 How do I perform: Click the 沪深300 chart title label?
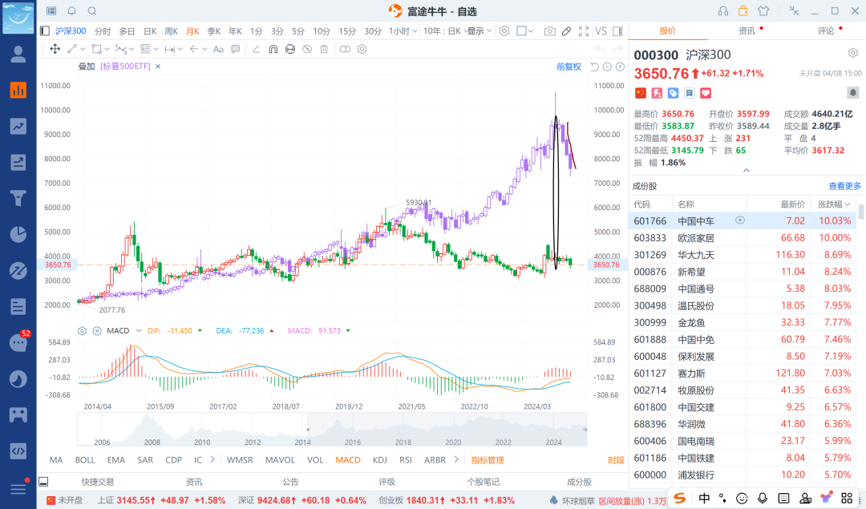70,31
